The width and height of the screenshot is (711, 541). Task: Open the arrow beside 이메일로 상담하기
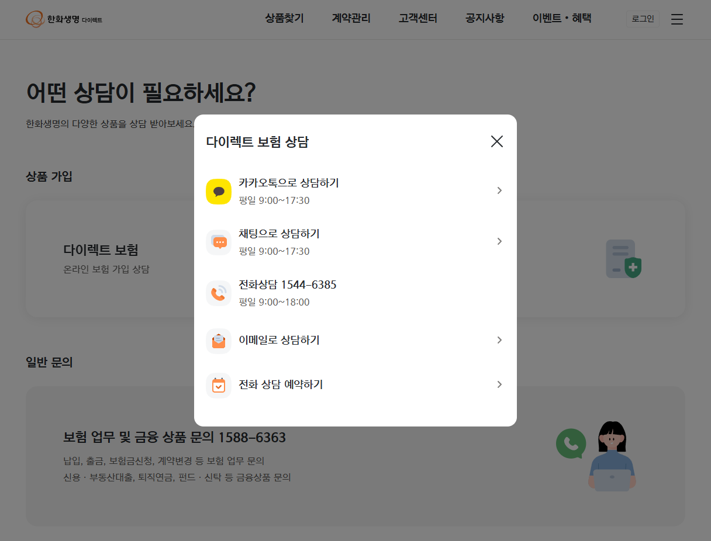499,340
